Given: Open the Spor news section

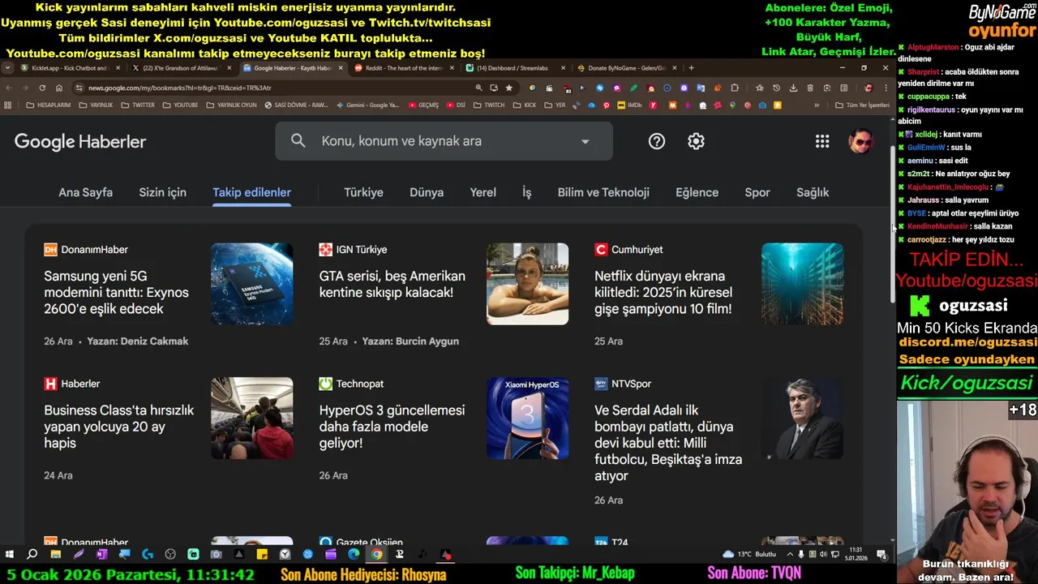Looking at the screenshot, I should coord(757,192).
